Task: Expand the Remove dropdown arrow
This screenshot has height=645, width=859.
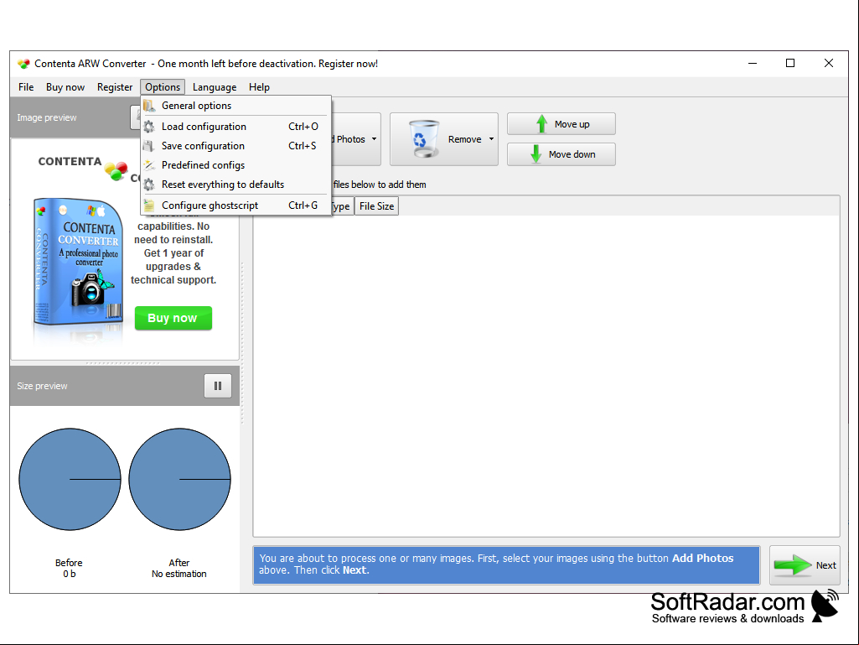Action: point(491,138)
